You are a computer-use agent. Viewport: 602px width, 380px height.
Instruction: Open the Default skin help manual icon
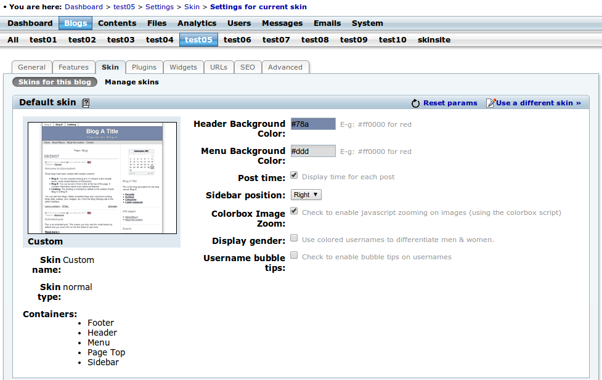[86, 103]
